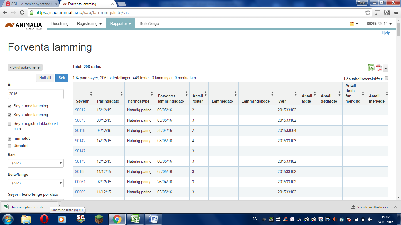401x225 pixels.
Task: Bookmark this page with the star
Action: point(368,13)
